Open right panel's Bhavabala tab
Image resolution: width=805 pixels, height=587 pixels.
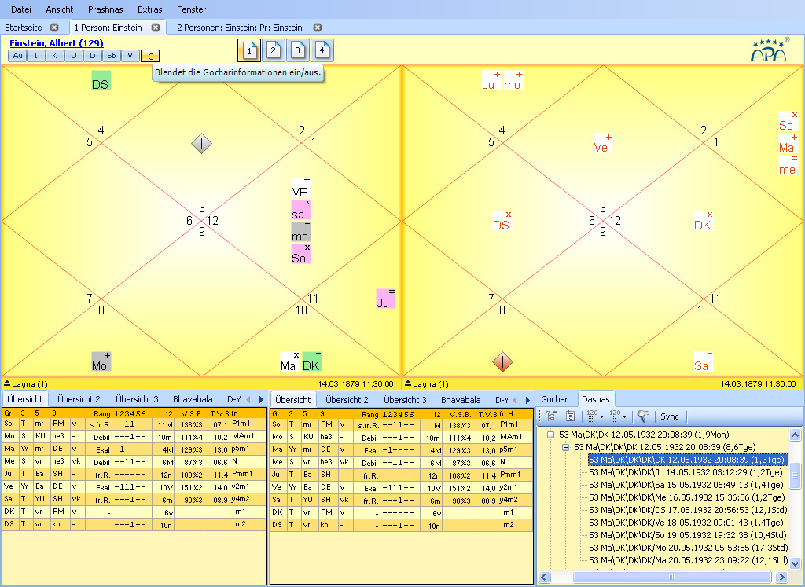click(461, 400)
